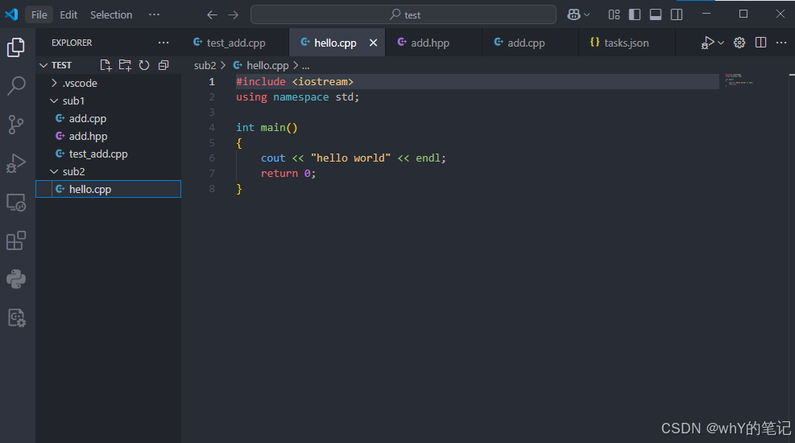Image resolution: width=795 pixels, height=443 pixels.
Task: Expand the breadcrumb symbol ellipsis
Action: [306, 66]
